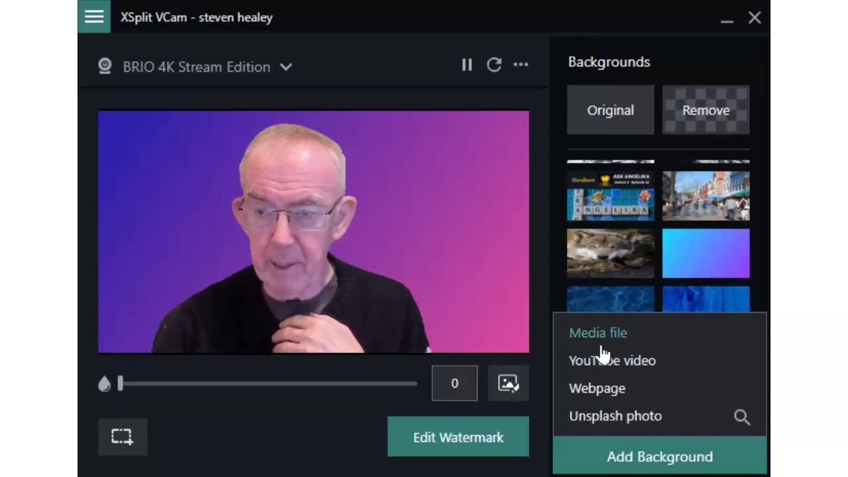Focus the blur value field showing 0
The image size is (848, 477).
point(454,383)
